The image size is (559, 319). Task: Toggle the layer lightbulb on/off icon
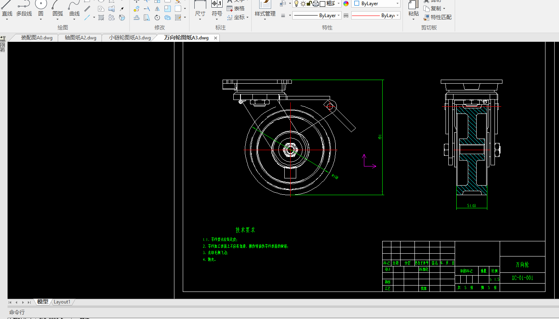(x=296, y=4)
